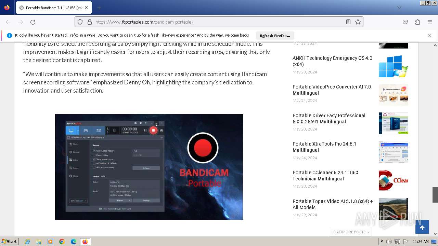438x246 pixels.
Task: Click the 11:34 AM system clock
Action: 421,242
